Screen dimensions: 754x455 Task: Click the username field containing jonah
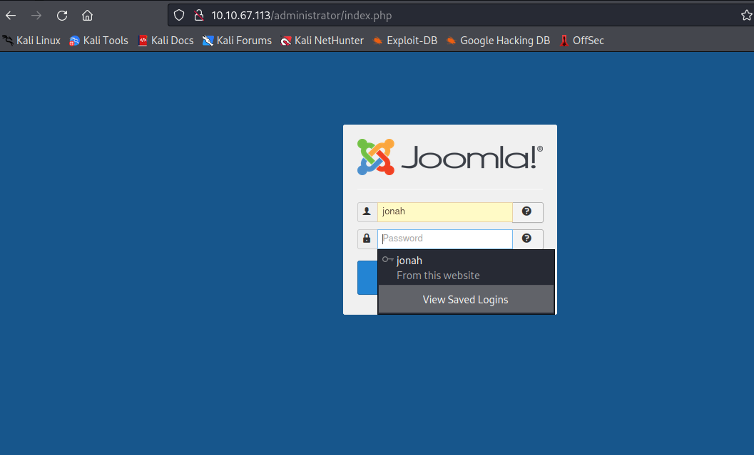[x=445, y=212]
